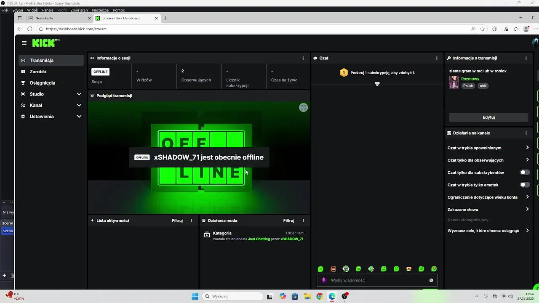Click the browser address bar URL
Screen dimensions: 539x303
[x=76, y=29]
